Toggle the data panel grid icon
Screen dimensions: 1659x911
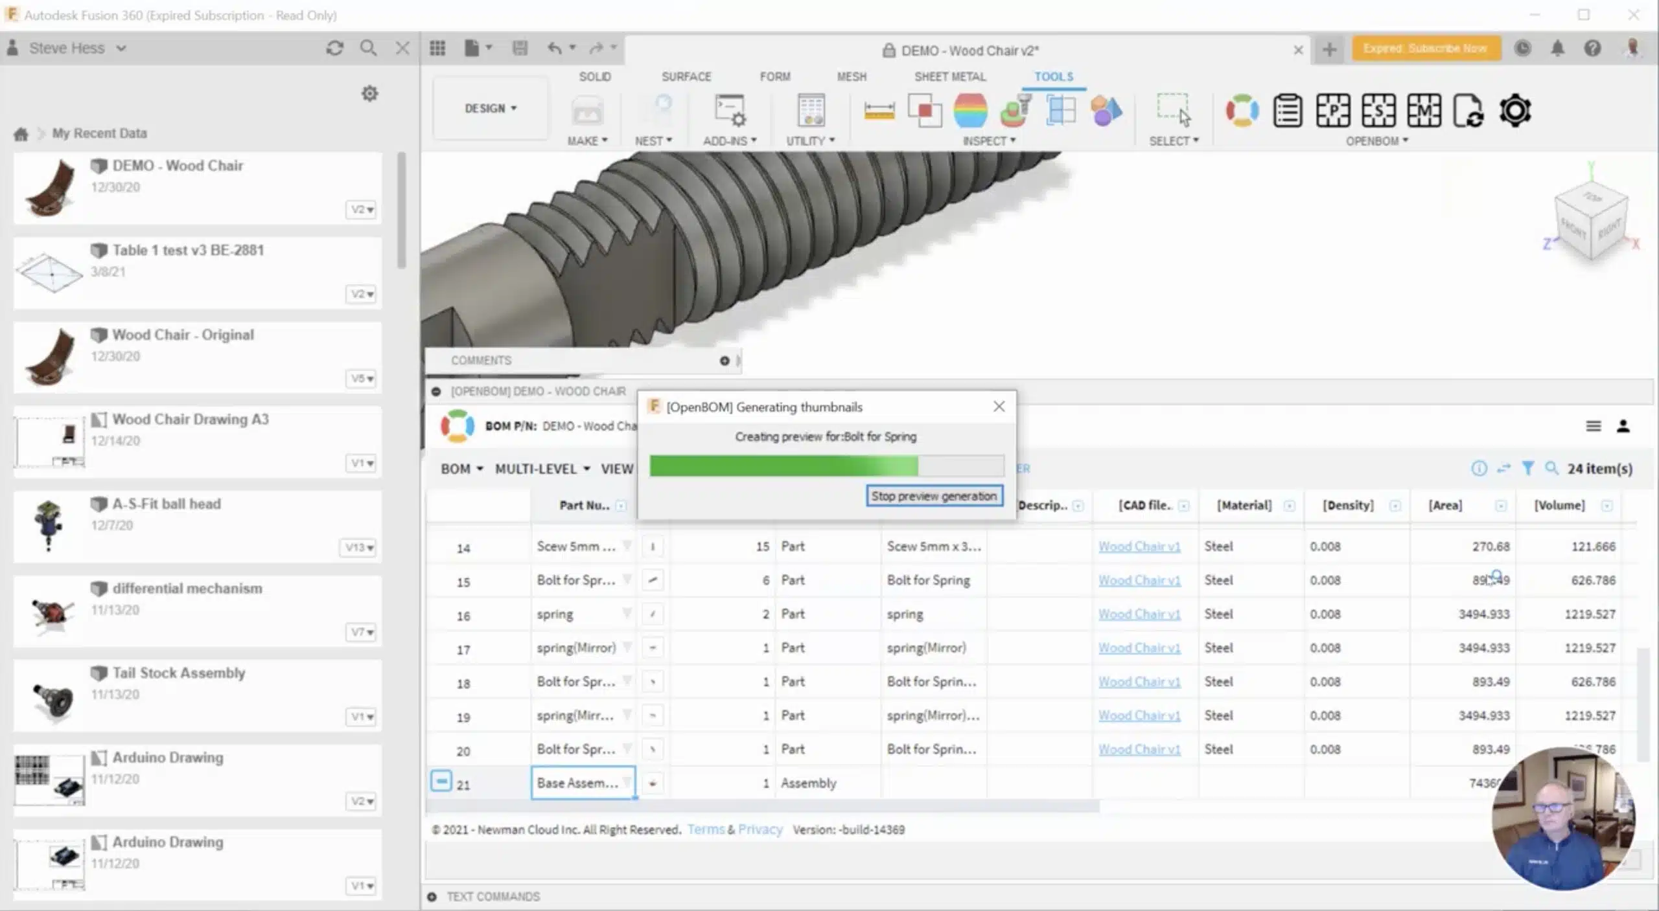[x=437, y=48]
